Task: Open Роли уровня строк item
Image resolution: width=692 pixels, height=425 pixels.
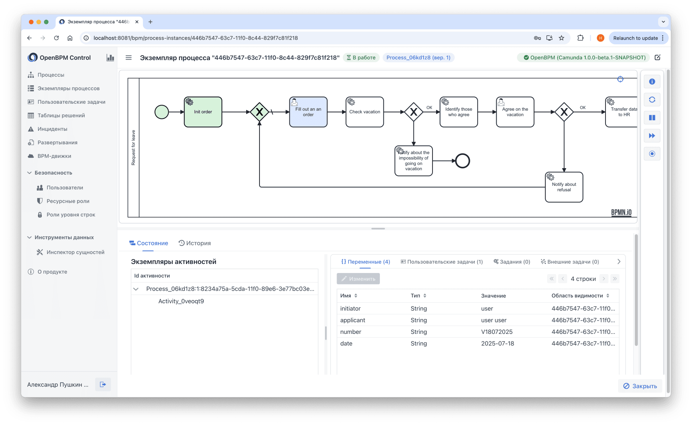Action: 71,215
